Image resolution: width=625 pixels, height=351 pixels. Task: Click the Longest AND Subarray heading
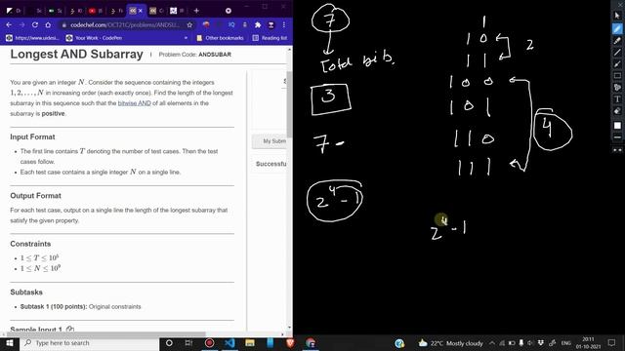76,55
